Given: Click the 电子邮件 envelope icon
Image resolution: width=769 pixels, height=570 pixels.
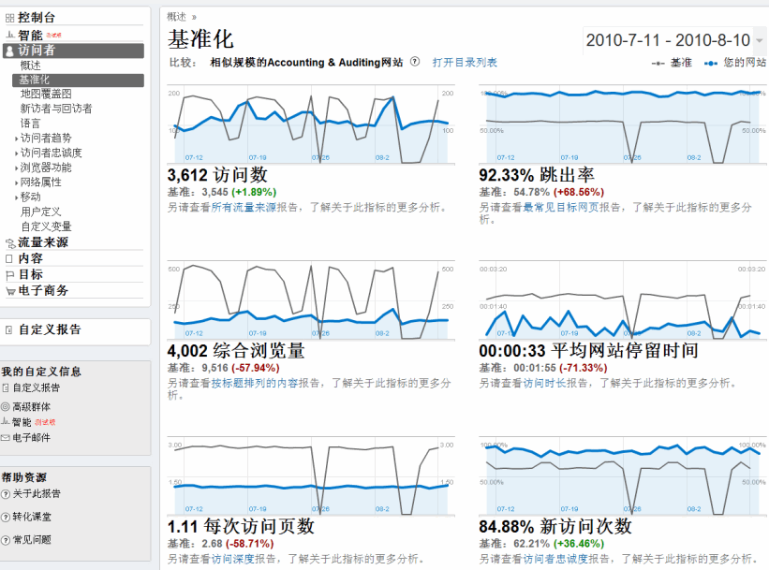Looking at the screenshot, I should (x=6, y=437).
